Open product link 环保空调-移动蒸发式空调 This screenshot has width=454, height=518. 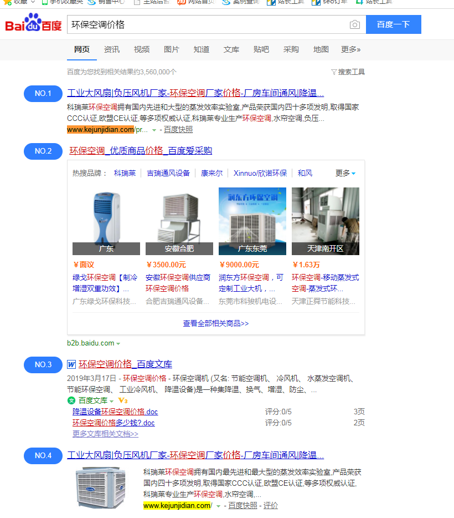[326, 283]
